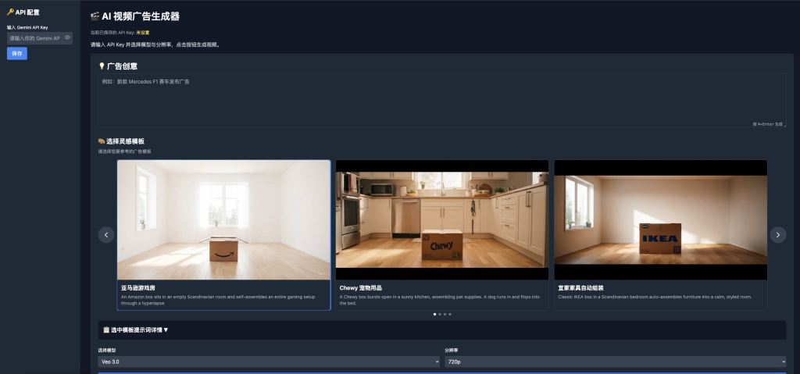Toggle API key visibility eye icon
800x374 pixels.
67,37
